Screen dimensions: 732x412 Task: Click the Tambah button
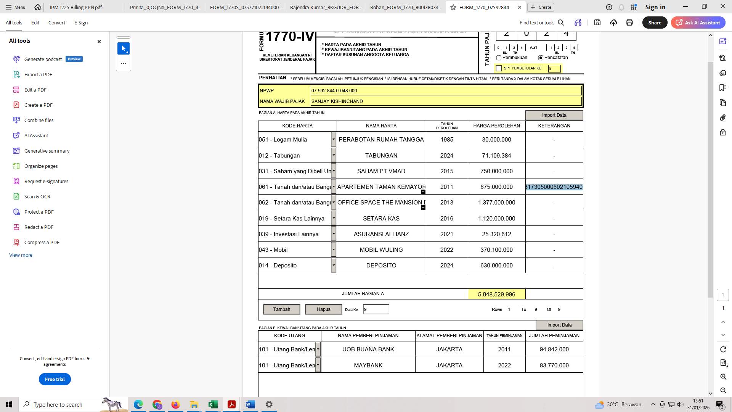[281, 309]
